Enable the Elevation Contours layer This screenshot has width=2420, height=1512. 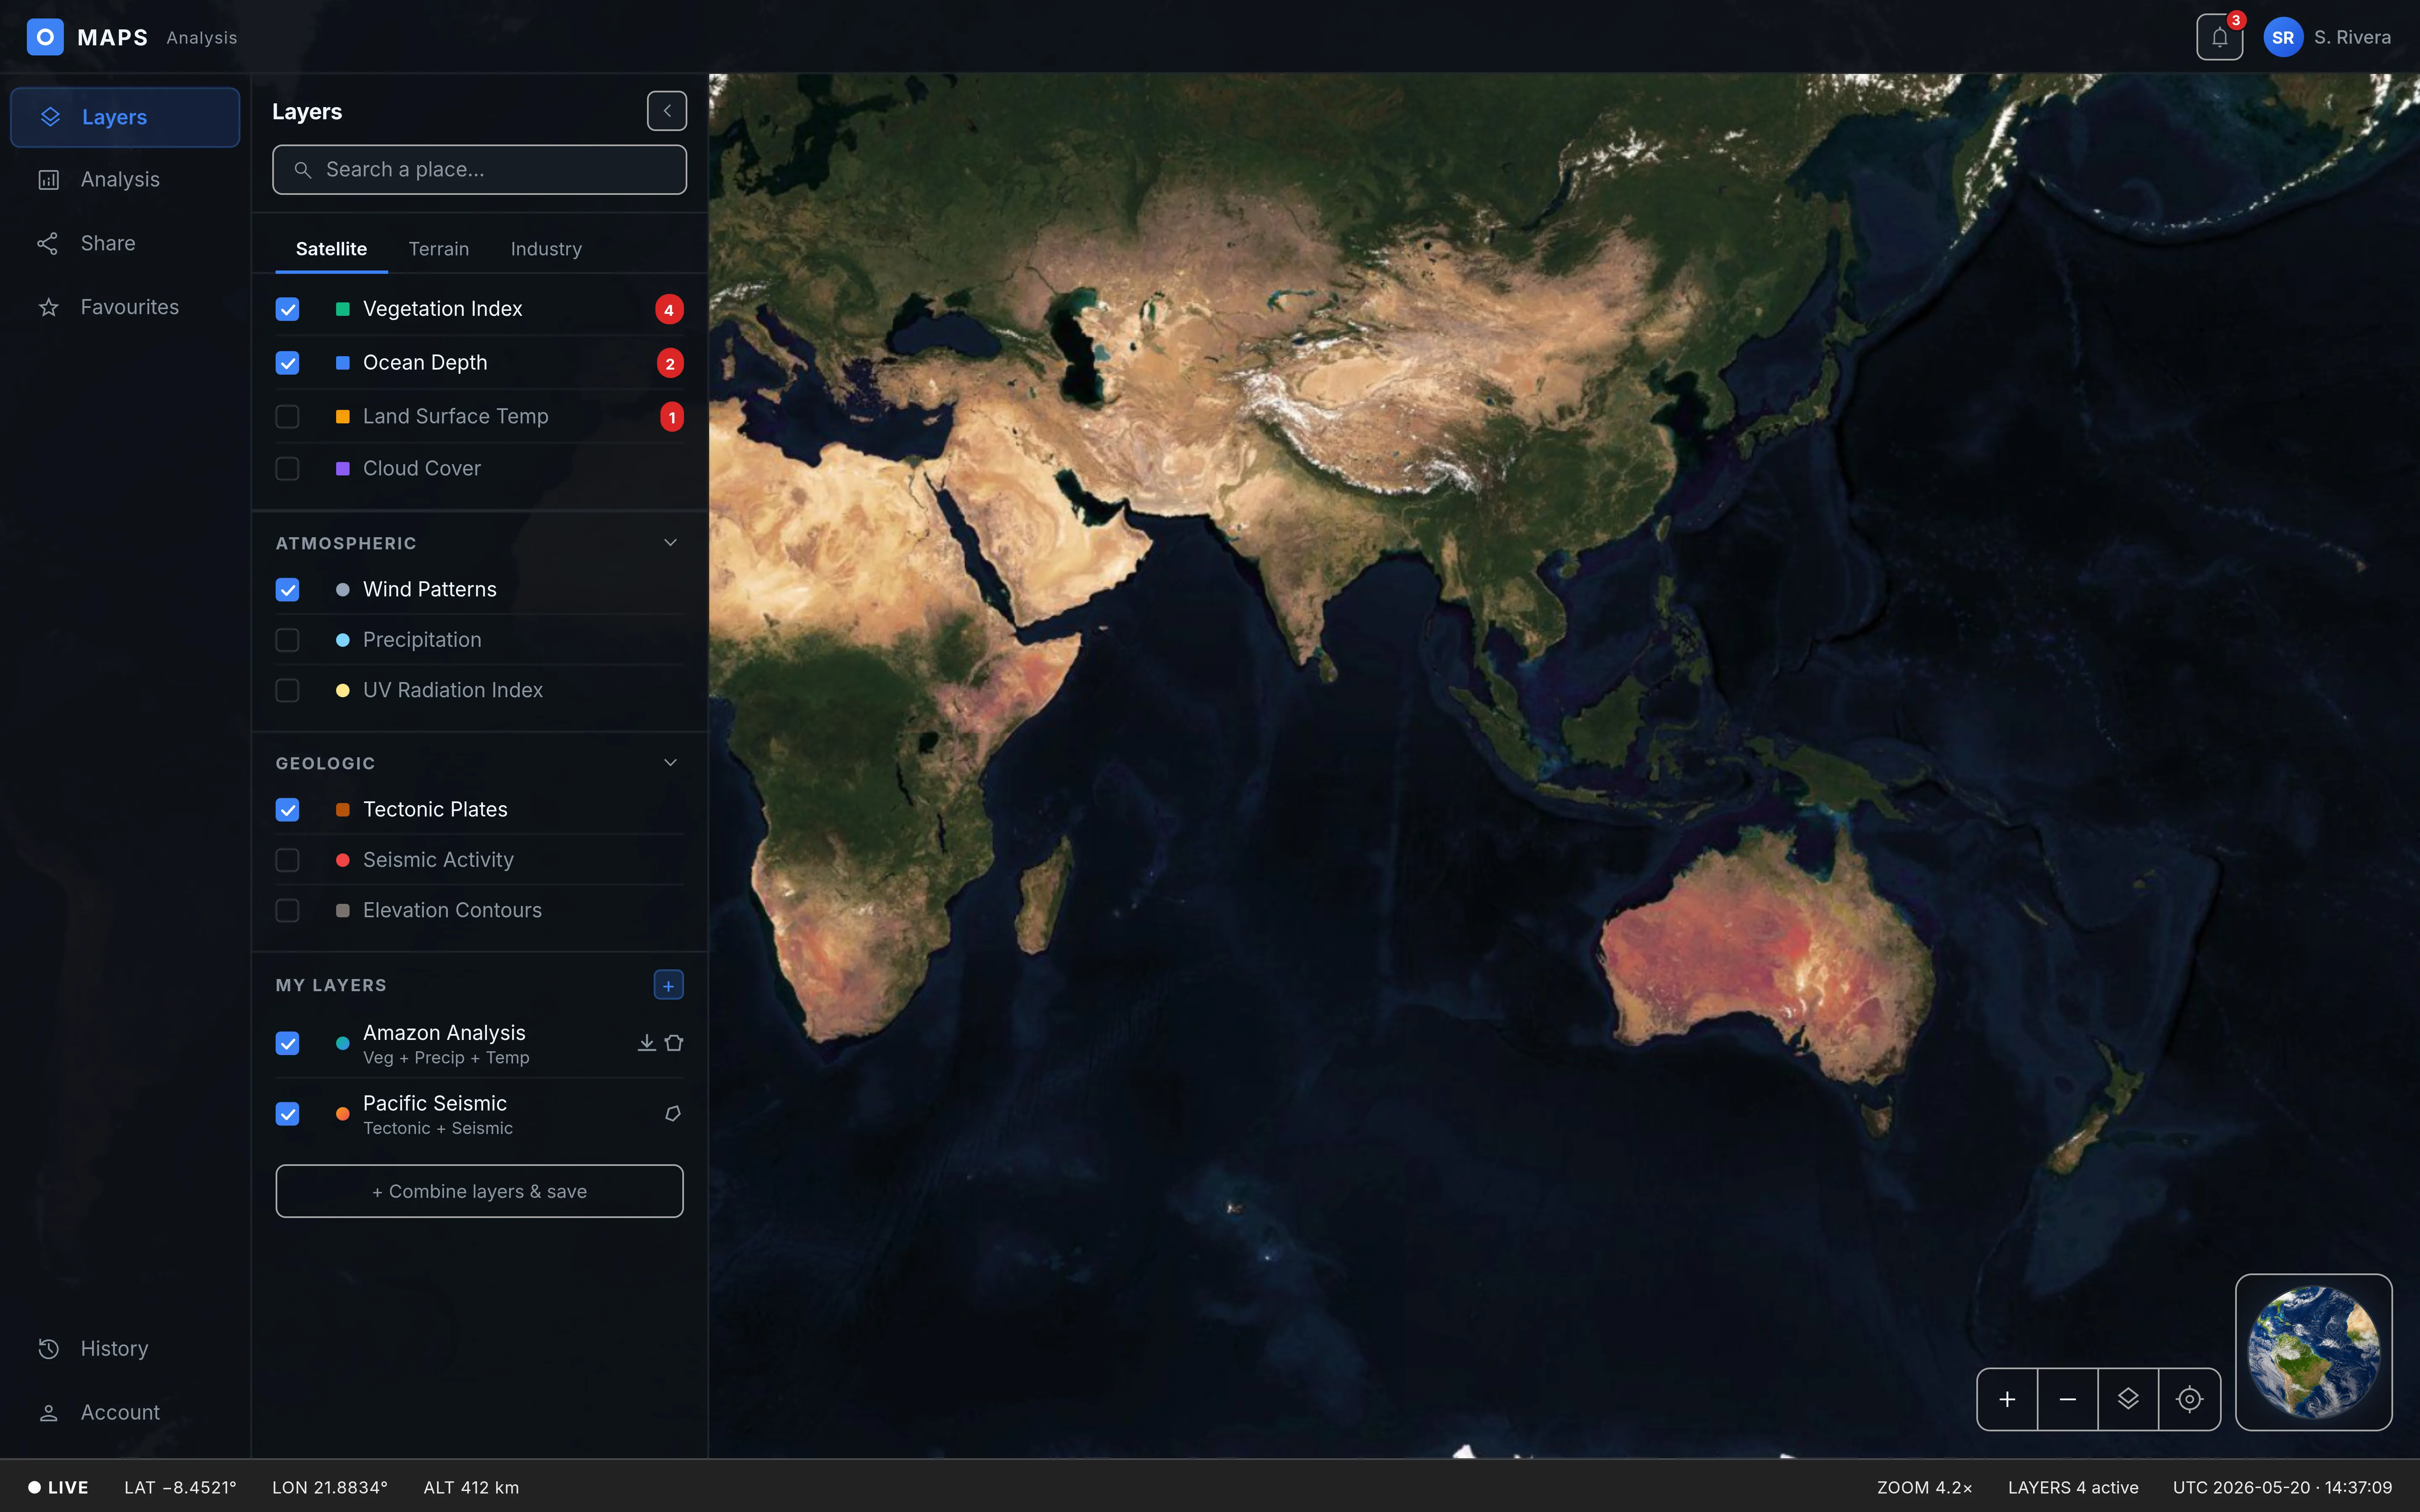(x=287, y=910)
